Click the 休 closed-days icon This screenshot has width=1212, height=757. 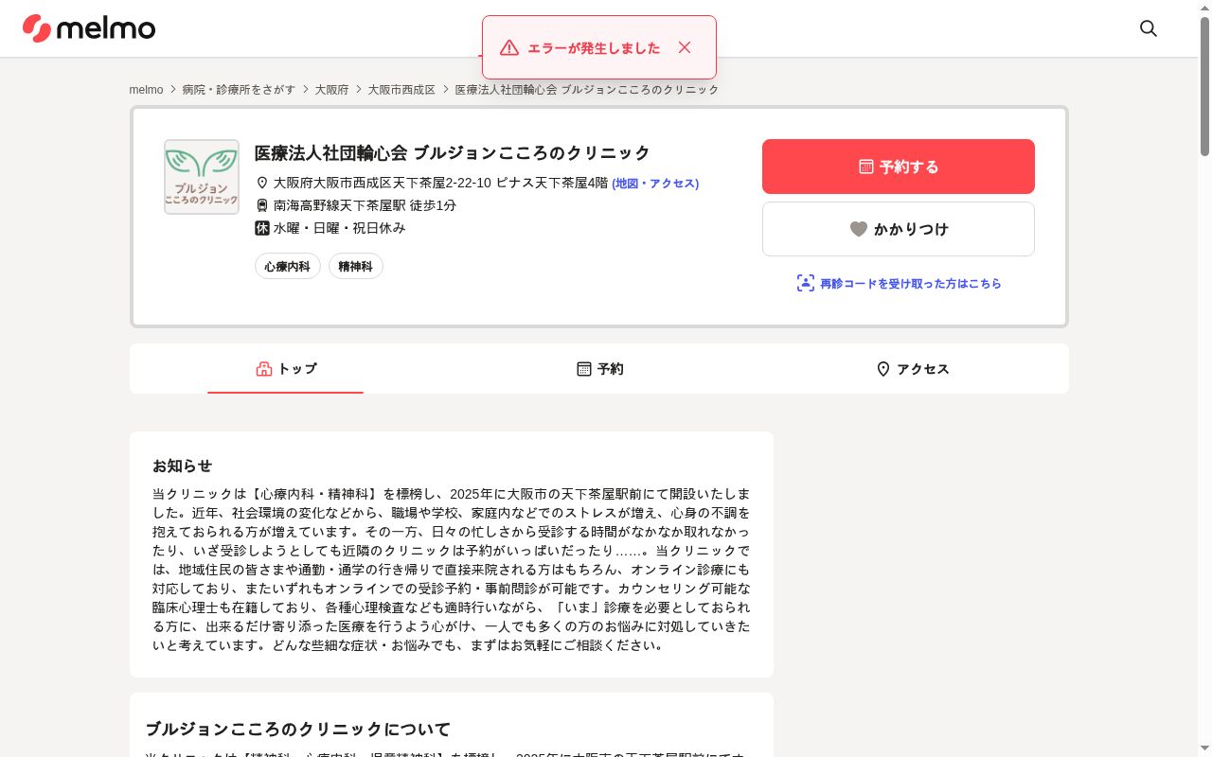point(262,228)
